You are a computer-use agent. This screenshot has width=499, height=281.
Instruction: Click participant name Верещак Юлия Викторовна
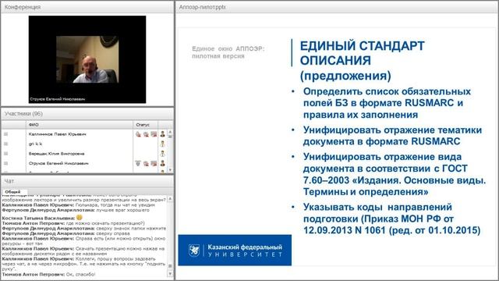click(56, 154)
